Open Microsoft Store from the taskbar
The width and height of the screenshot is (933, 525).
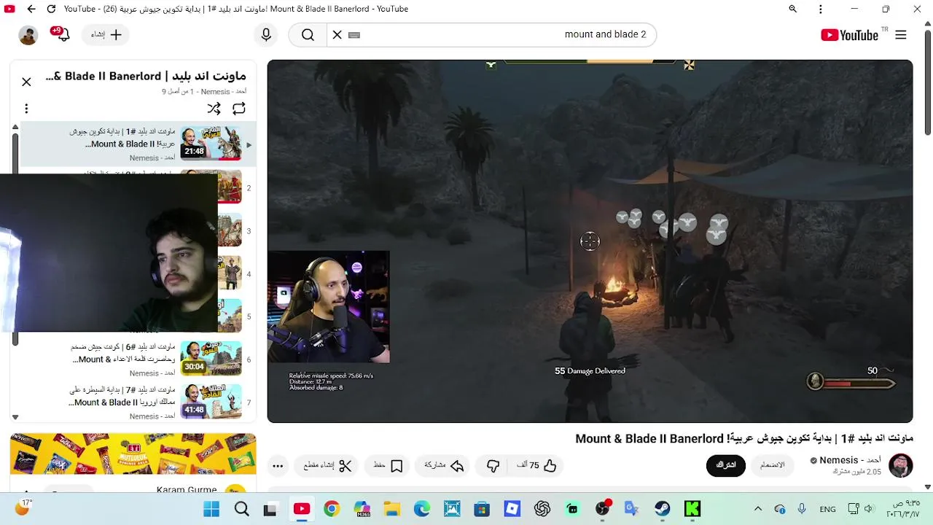(482, 509)
